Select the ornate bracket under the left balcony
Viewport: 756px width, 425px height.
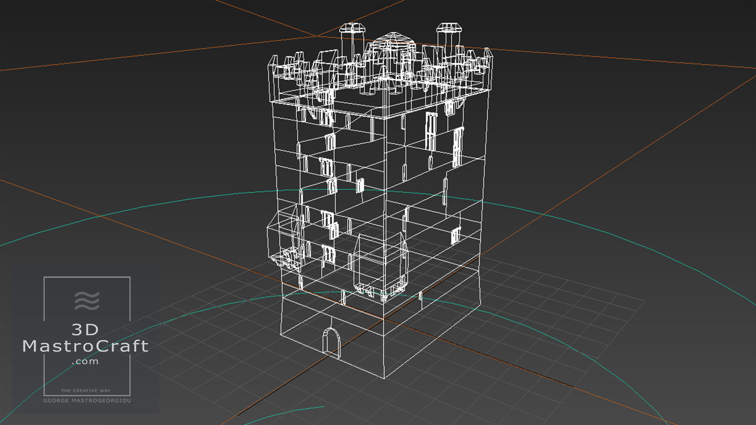(x=289, y=258)
